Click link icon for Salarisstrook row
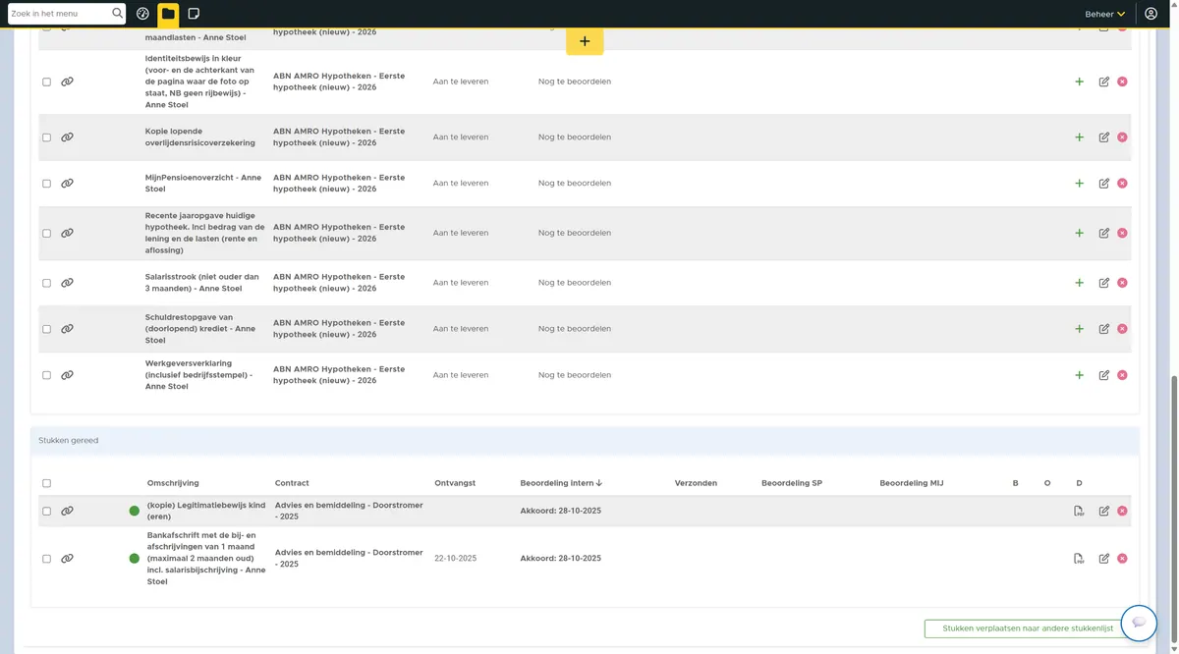This screenshot has height=654, width=1179. coord(67,283)
